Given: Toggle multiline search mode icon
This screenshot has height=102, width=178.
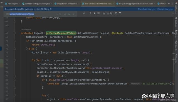Looking at the screenshot, I should 116,13.
